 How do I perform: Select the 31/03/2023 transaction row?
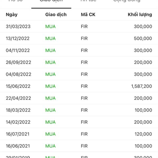pyautogui.click(x=79, y=27)
